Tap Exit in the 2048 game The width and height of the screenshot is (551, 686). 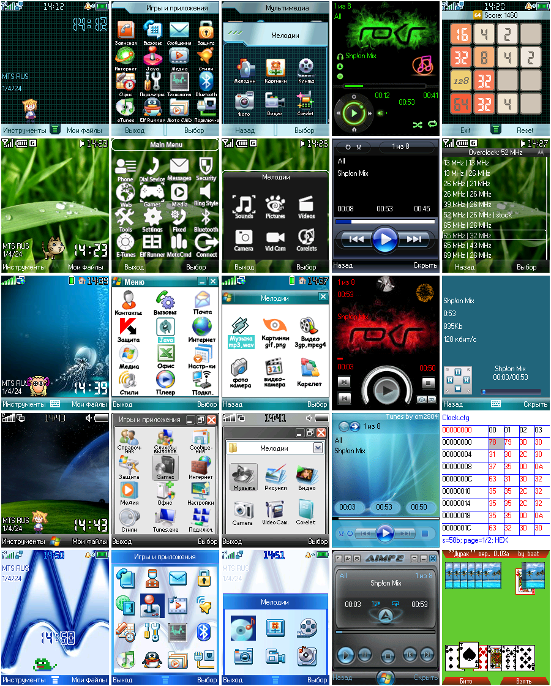[x=465, y=130]
